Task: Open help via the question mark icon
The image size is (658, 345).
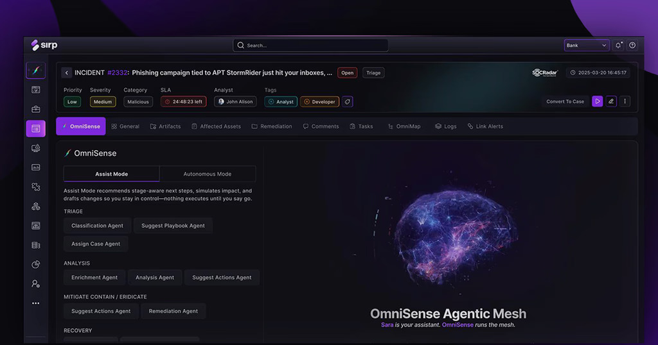Action: coord(632,46)
